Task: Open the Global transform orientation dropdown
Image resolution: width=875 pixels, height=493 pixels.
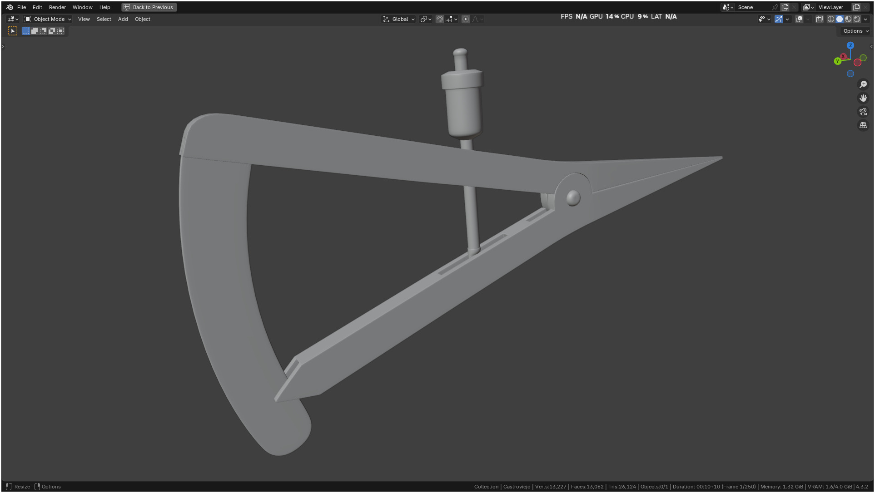Action: point(399,19)
